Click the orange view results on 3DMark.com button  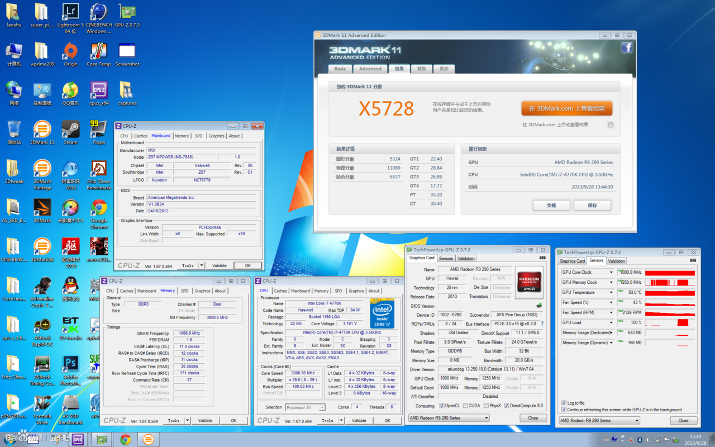click(566, 108)
